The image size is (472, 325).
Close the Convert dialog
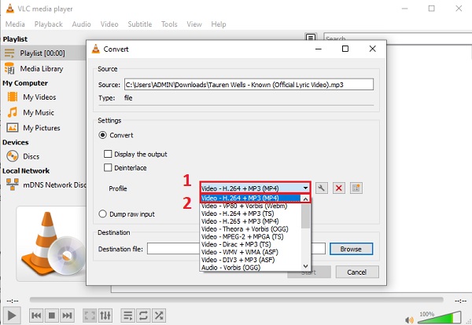click(372, 49)
